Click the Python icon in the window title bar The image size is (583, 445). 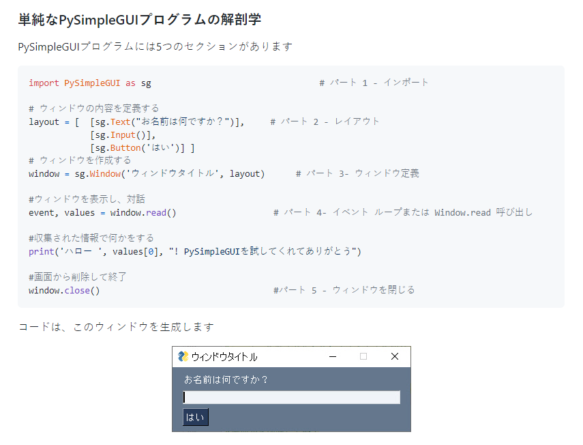[x=183, y=356]
